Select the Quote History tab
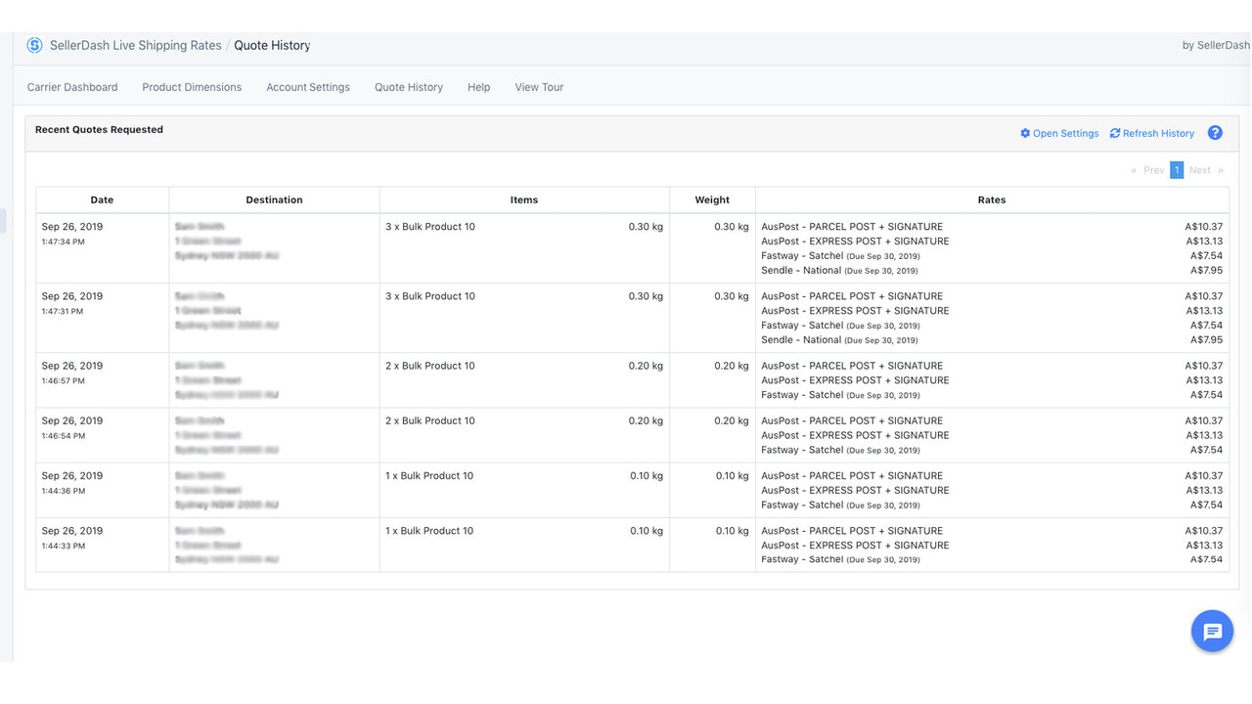 [408, 87]
